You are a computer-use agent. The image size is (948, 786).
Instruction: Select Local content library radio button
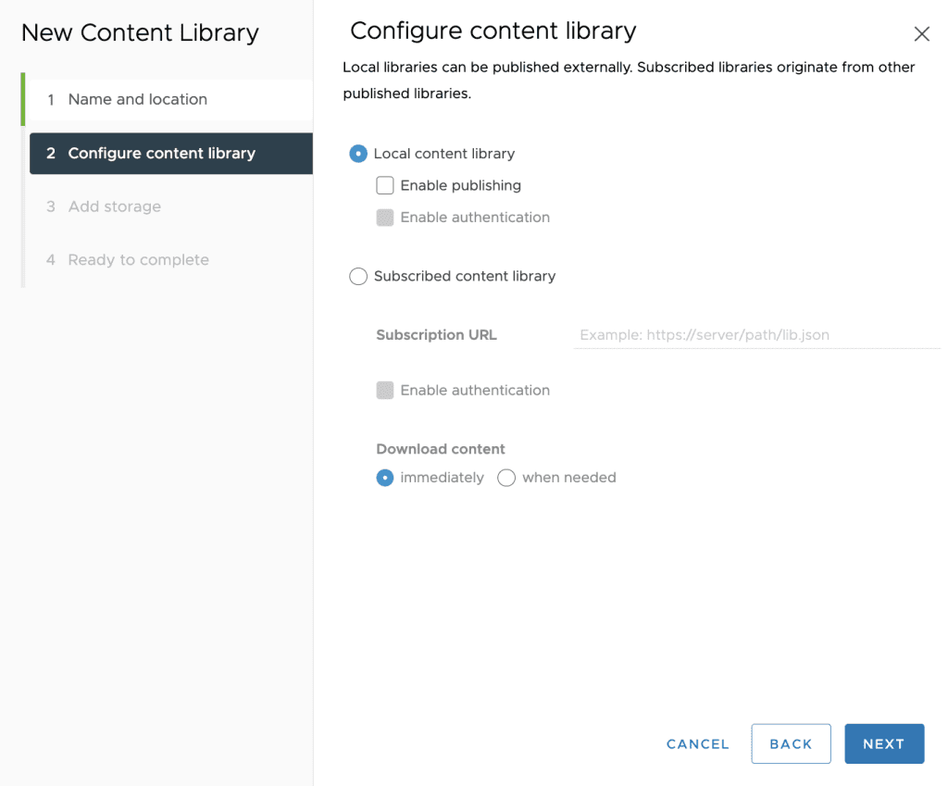coord(358,154)
